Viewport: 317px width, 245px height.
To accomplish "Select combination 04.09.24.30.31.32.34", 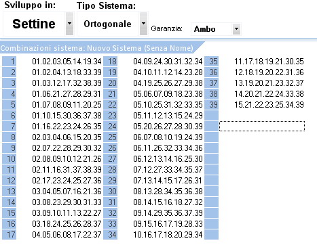I will coord(168,62).
